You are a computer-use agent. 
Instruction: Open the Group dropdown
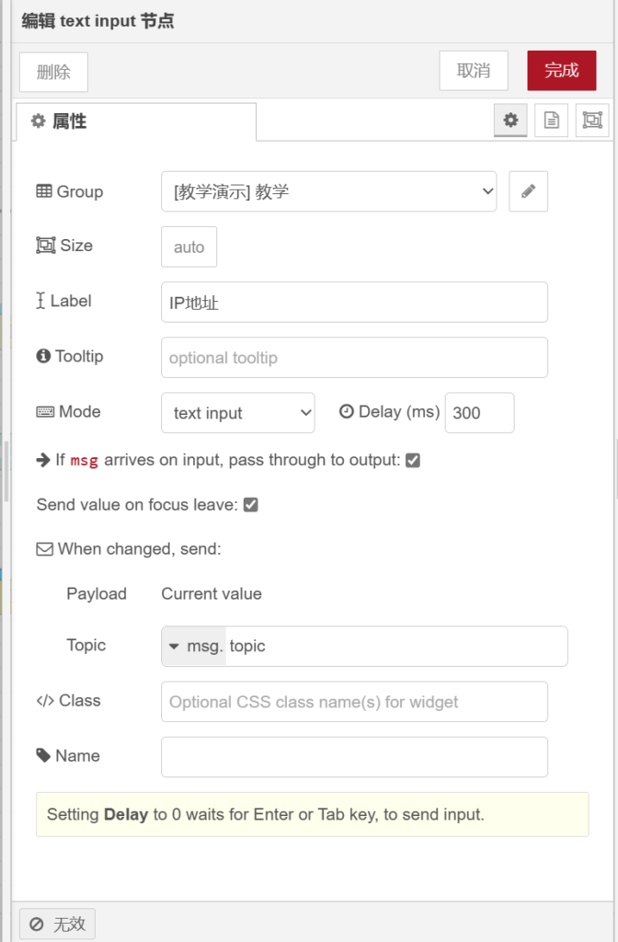328,191
